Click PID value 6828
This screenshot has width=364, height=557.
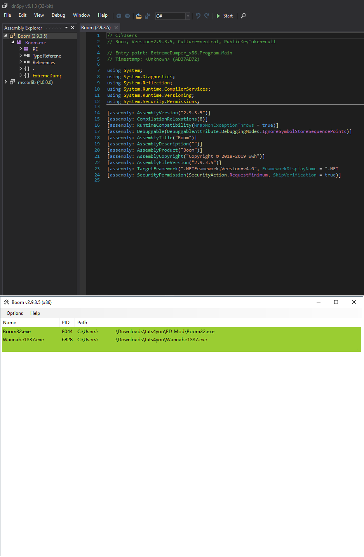pos(67,340)
